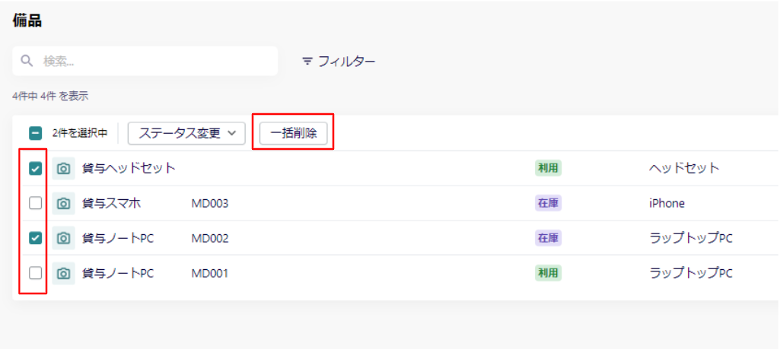Check the MD001 貸与ノートPC checkbox

coord(35,274)
